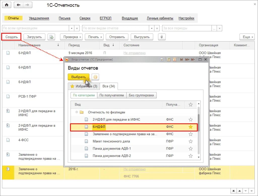Sort by the Наименование column header
Screen dimensions: 258x196
(39, 45)
